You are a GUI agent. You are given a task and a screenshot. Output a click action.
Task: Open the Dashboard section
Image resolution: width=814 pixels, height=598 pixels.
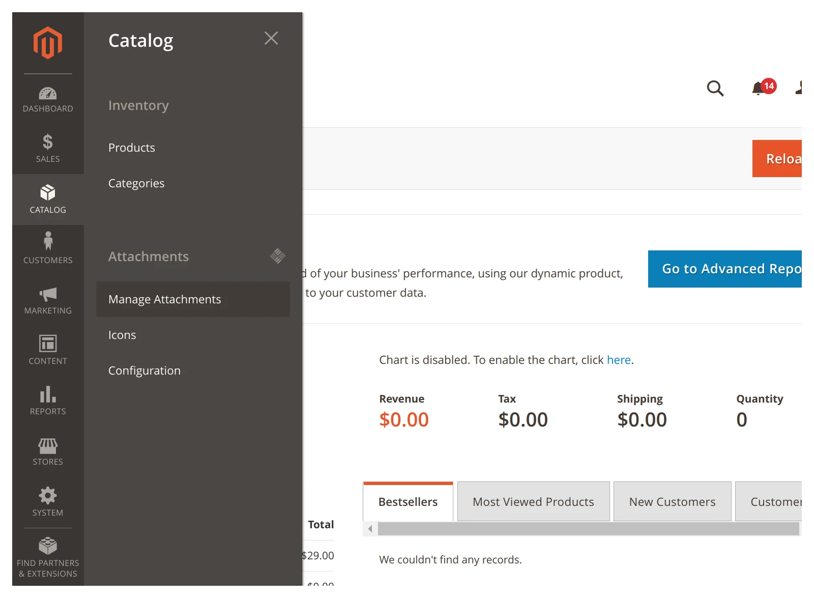tap(47, 99)
